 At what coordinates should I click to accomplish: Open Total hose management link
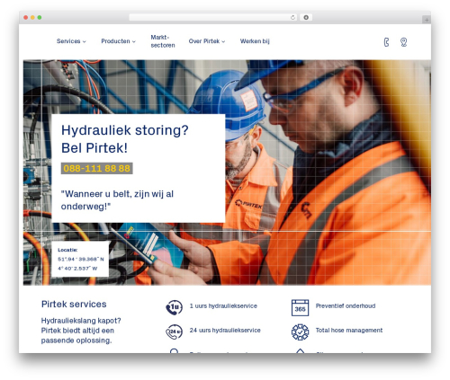[349, 331]
